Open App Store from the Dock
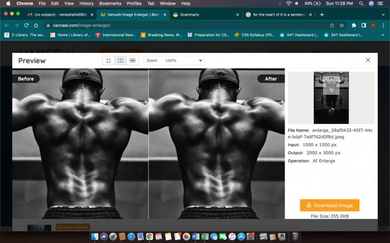 [x=241, y=236]
